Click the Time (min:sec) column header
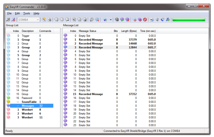214x137 pixels. pyautogui.click(x=147, y=31)
